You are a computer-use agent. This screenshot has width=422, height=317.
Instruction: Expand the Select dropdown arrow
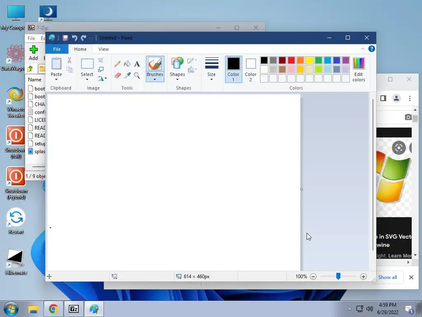pos(87,80)
